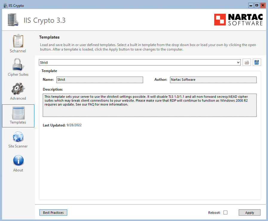Click the open template folder icon
This screenshot has height=221, width=268.
click(x=246, y=63)
